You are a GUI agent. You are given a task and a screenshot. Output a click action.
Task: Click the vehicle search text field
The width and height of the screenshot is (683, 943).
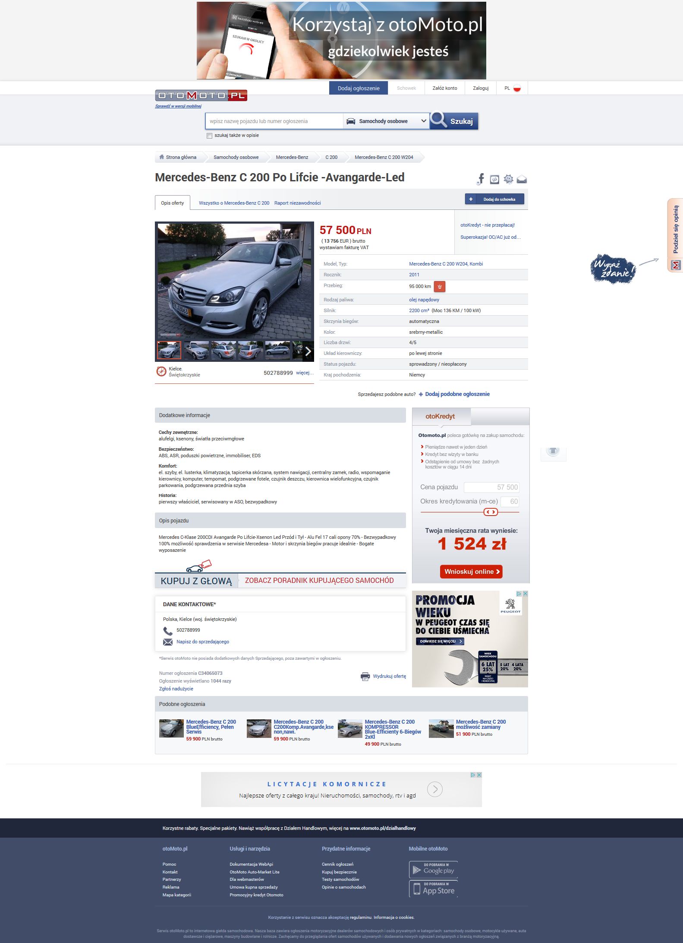[x=274, y=121]
